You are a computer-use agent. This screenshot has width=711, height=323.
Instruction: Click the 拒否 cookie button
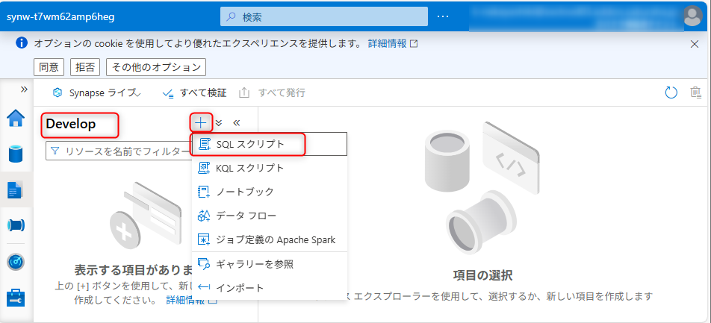point(86,67)
